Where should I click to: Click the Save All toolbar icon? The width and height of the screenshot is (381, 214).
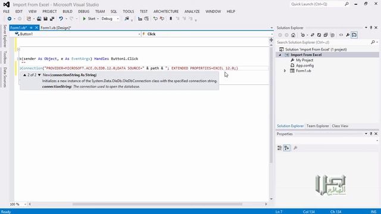point(52,18)
